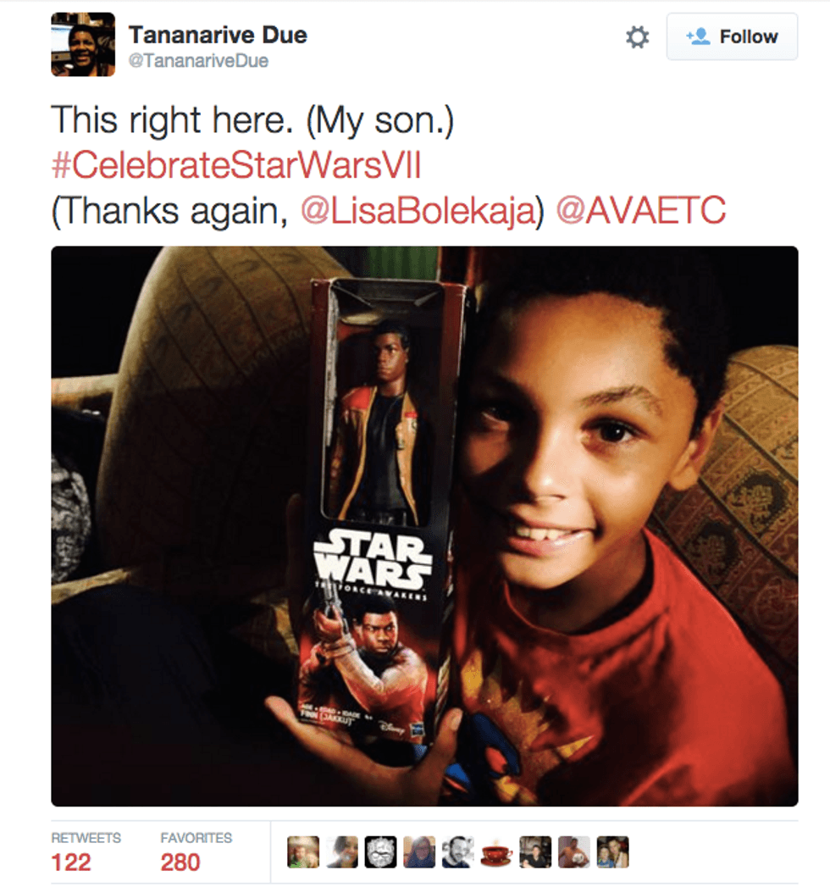The height and width of the screenshot is (893, 830).
Task: Open the first avatar in the row
Action: tap(303, 852)
